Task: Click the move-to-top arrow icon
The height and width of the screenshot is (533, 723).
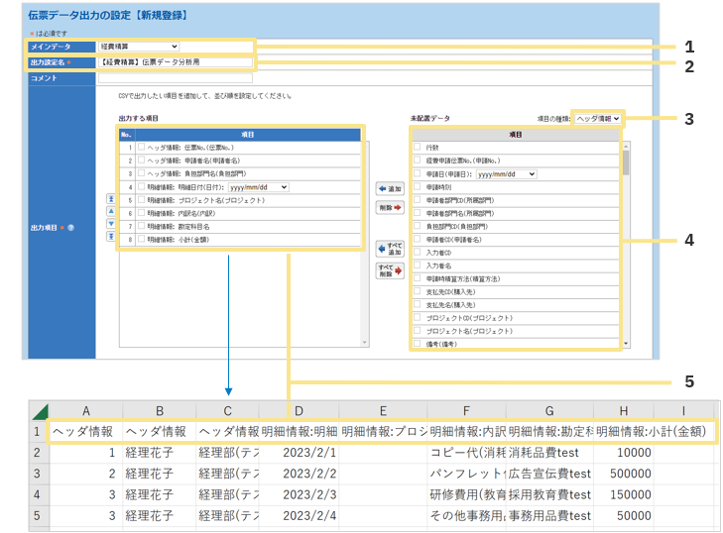Action: pos(110,199)
